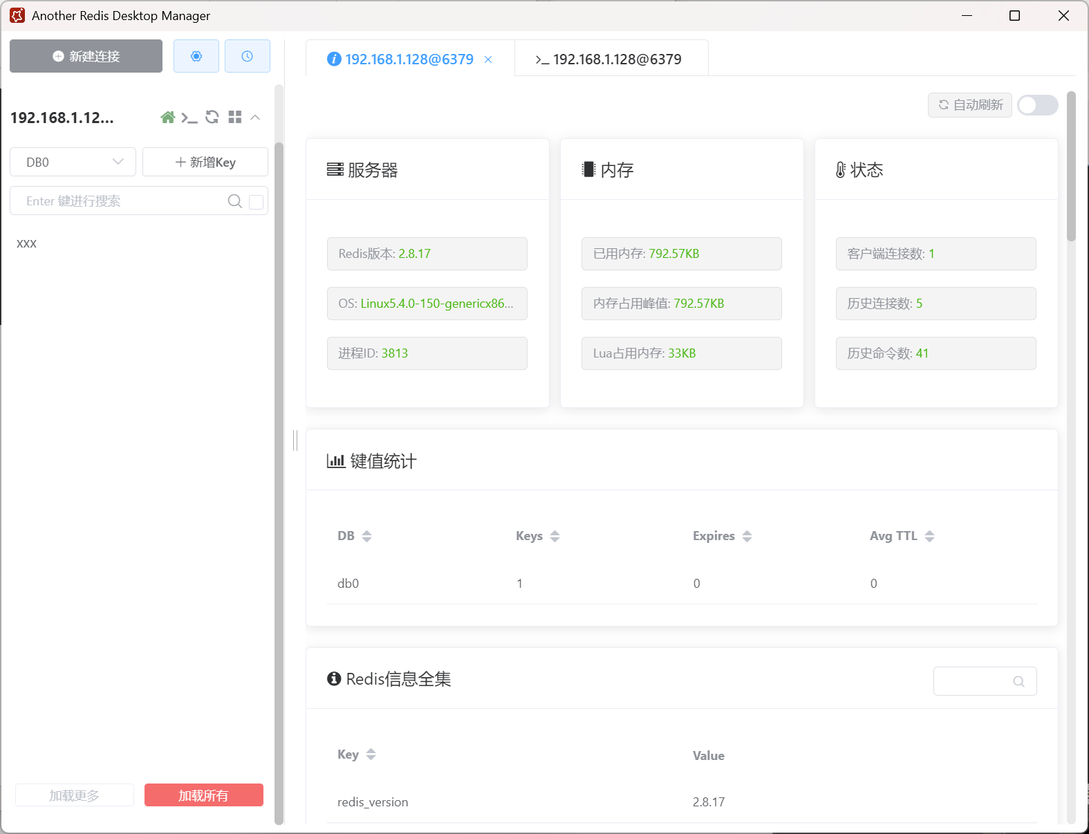Click the refresh icon next to the connection
Viewport: 1089px width, 834px height.
point(212,118)
